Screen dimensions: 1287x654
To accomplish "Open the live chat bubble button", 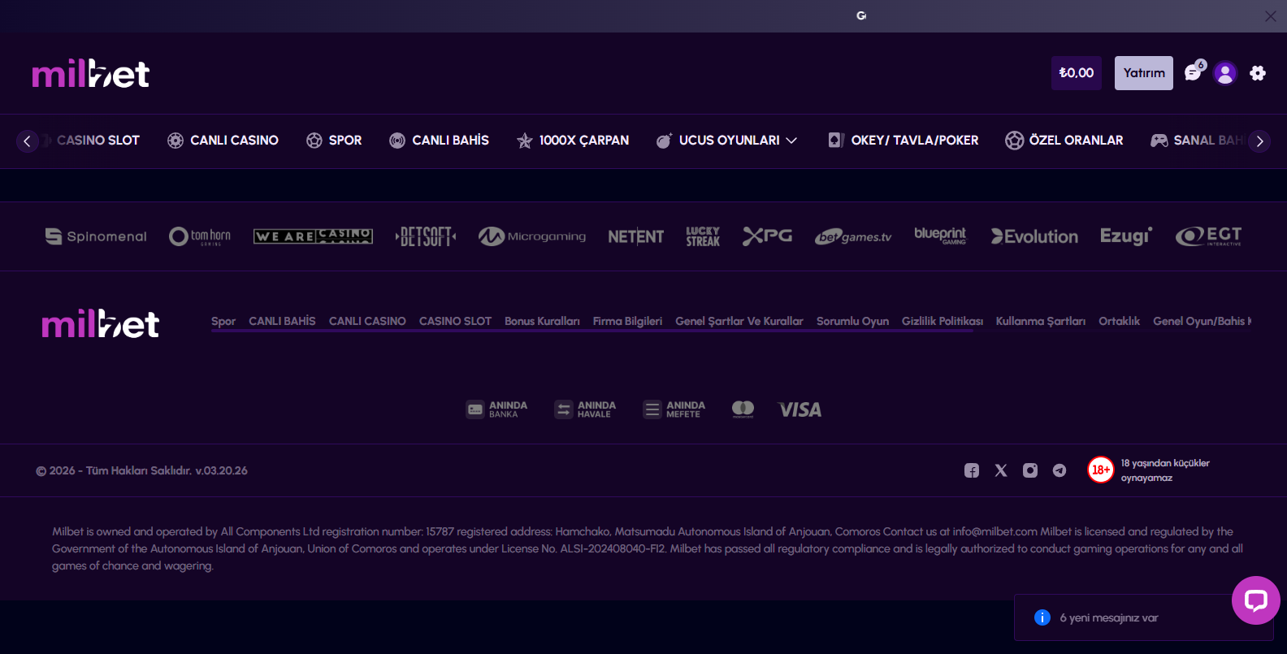I will tap(1256, 600).
